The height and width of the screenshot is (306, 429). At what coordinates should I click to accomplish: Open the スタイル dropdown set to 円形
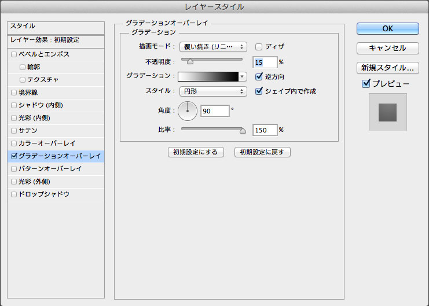(x=213, y=91)
